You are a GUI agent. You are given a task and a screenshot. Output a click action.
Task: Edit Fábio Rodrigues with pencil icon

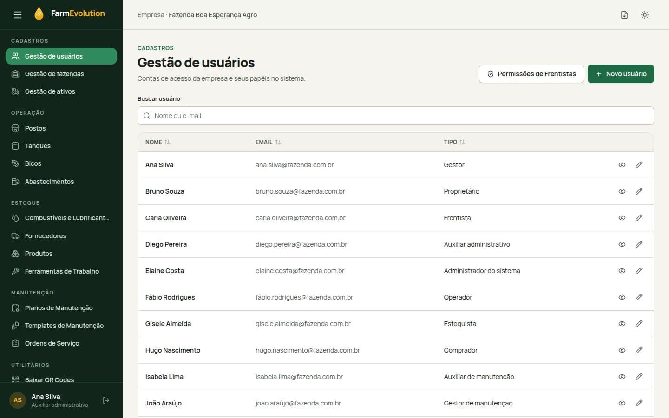point(639,297)
